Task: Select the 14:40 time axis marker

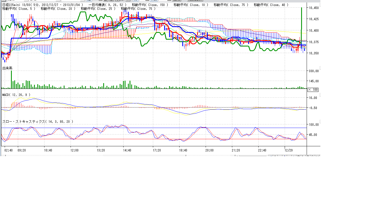Action: point(127,150)
